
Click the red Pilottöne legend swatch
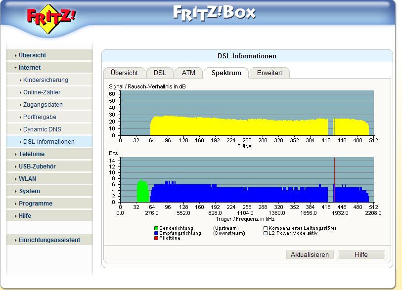(x=156, y=238)
